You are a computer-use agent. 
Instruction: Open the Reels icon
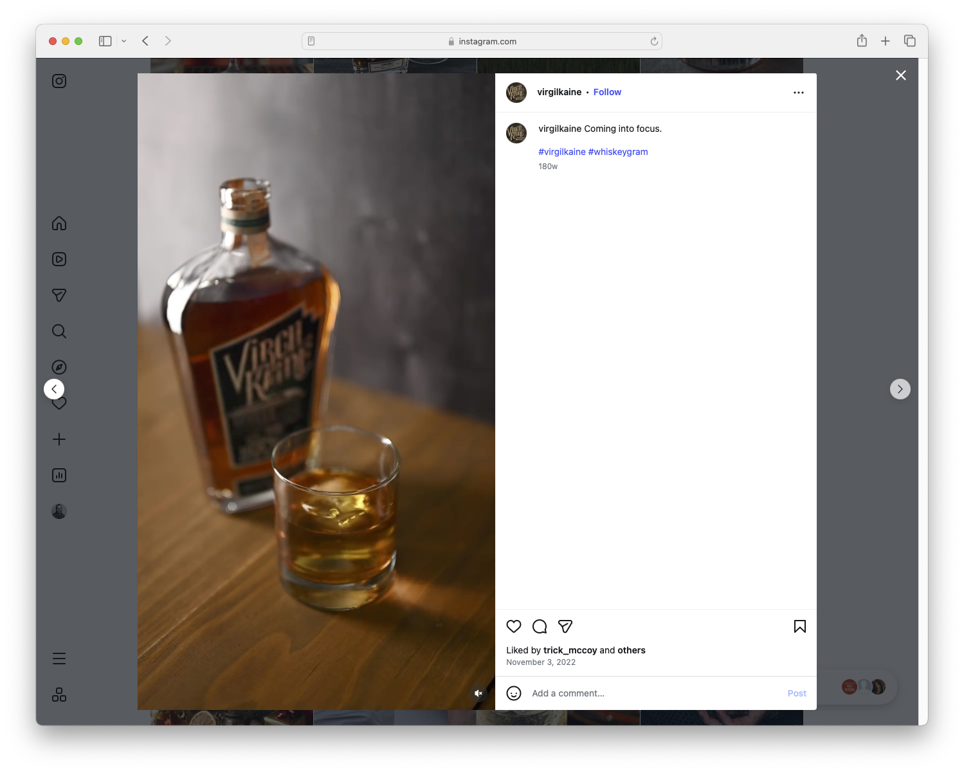[x=59, y=259]
